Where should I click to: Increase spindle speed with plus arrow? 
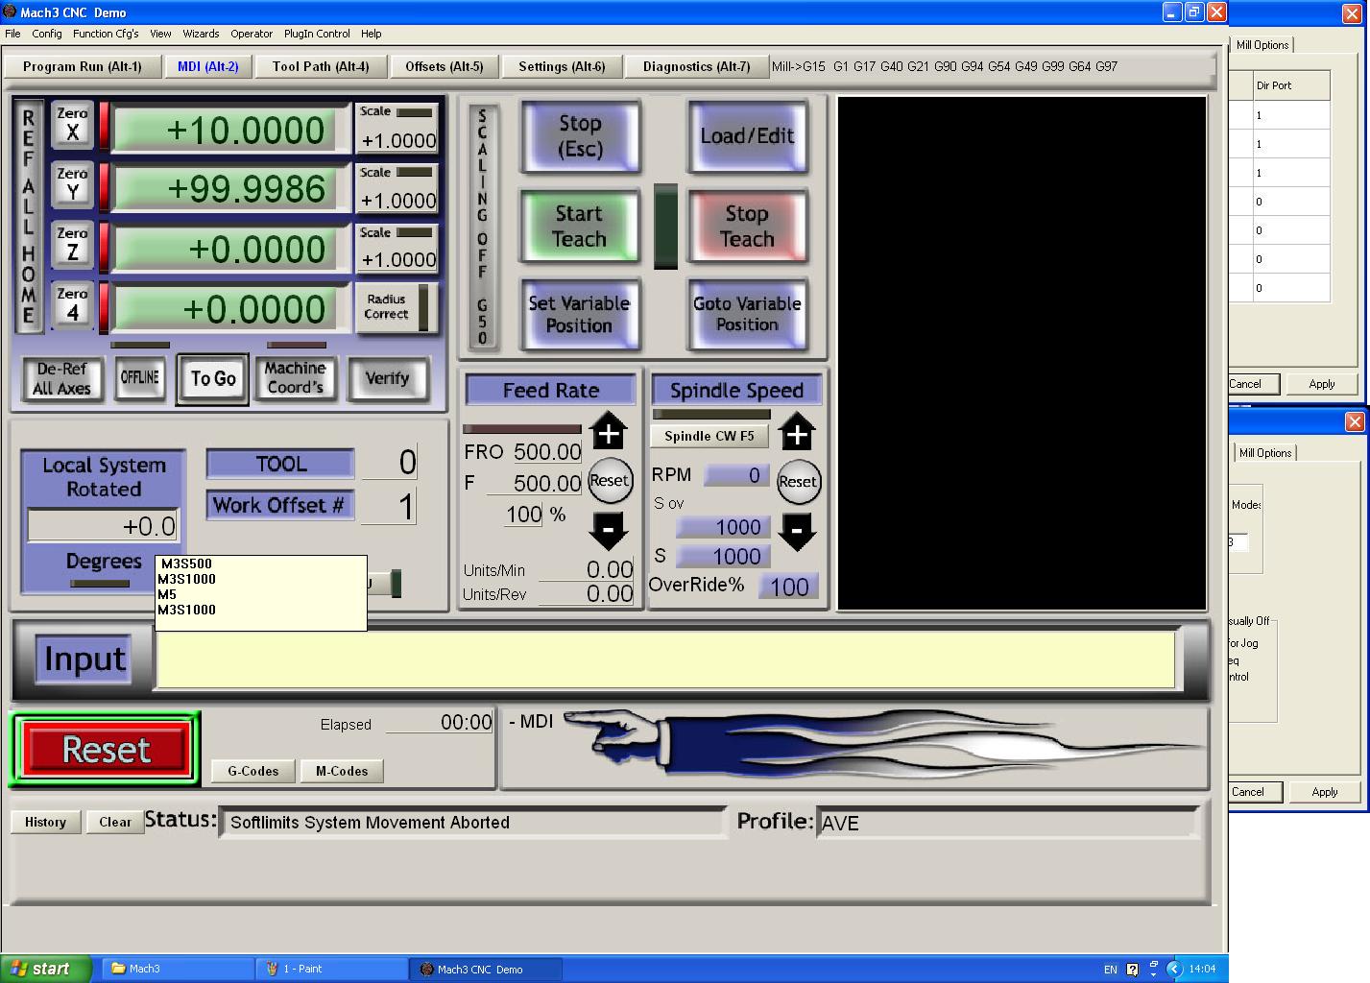(797, 431)
